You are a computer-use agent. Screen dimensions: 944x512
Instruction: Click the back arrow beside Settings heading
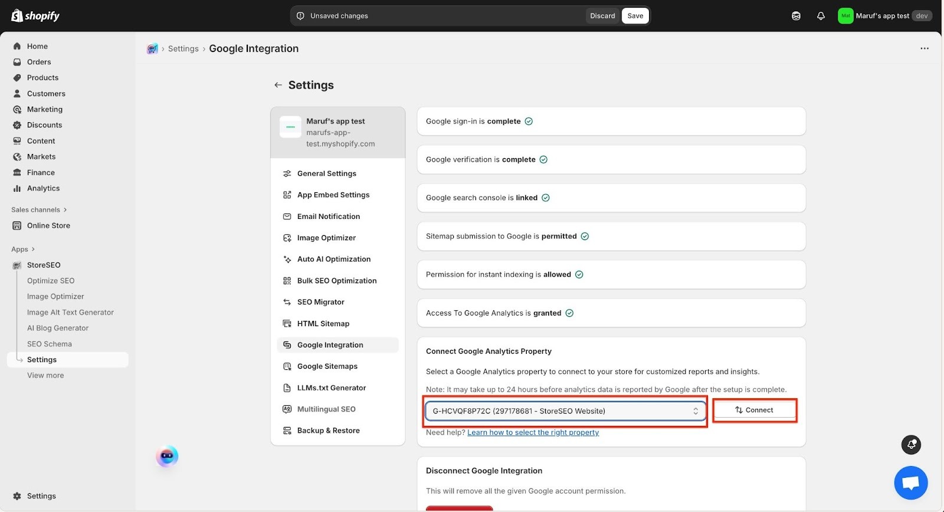click(x=278, y=85)
